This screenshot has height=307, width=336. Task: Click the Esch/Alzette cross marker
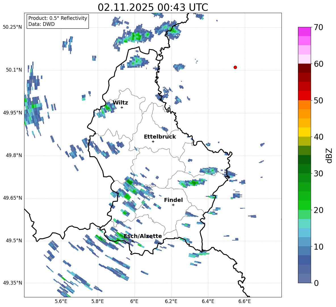(133, 241)
